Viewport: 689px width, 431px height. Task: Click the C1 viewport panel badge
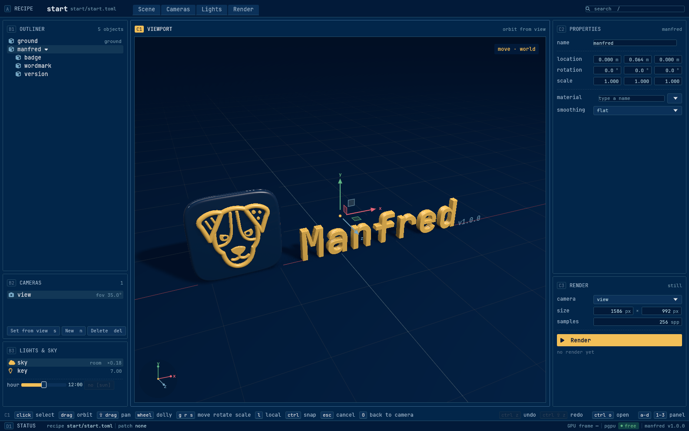pos(139,29)
